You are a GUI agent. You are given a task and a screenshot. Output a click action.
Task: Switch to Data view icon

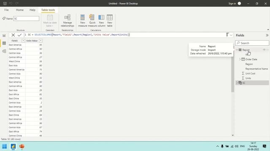click(x=4, y=43)
